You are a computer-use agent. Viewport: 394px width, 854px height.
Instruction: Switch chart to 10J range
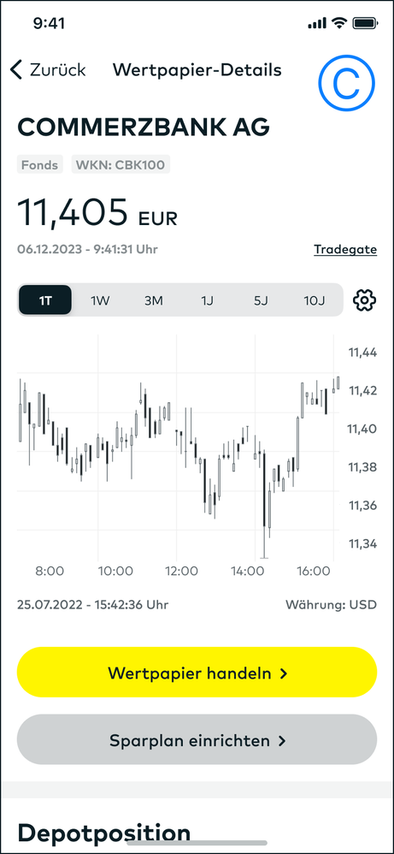314,300
